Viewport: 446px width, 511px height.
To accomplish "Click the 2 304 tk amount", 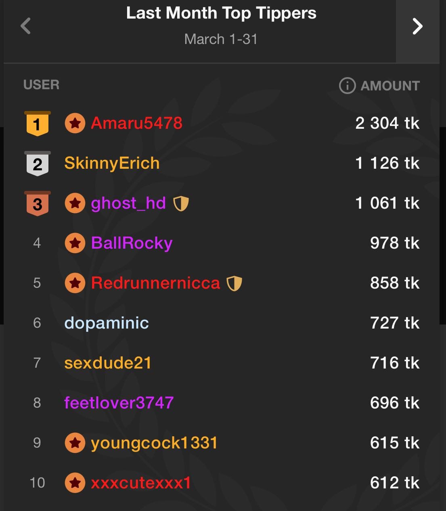I will pos(387,123).
